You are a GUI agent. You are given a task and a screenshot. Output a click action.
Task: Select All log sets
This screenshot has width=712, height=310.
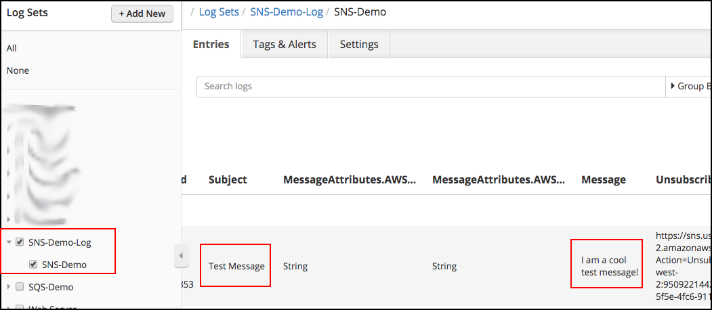point(12,48)
